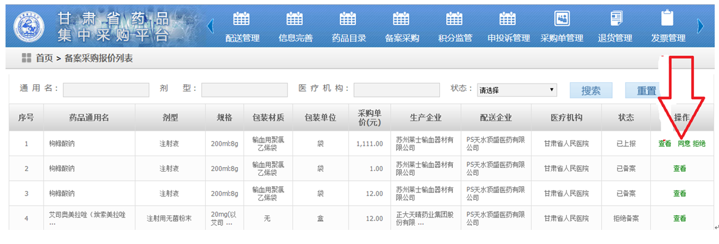Click 已备案 status in row 2
This screenshot has width=719, height=244.
pyautogui.click(x=626, y=168)
